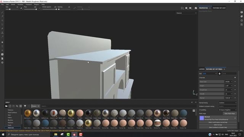244x137 pixels.
Task: Click the green Camtasia taskbar icon
Action: coord(68,134)
